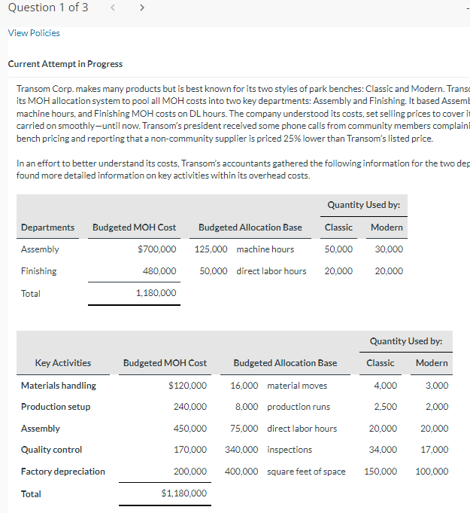Click Production setup row label
Image resolution: width=470 pixels, height=513 pixels.
[56, 407]
